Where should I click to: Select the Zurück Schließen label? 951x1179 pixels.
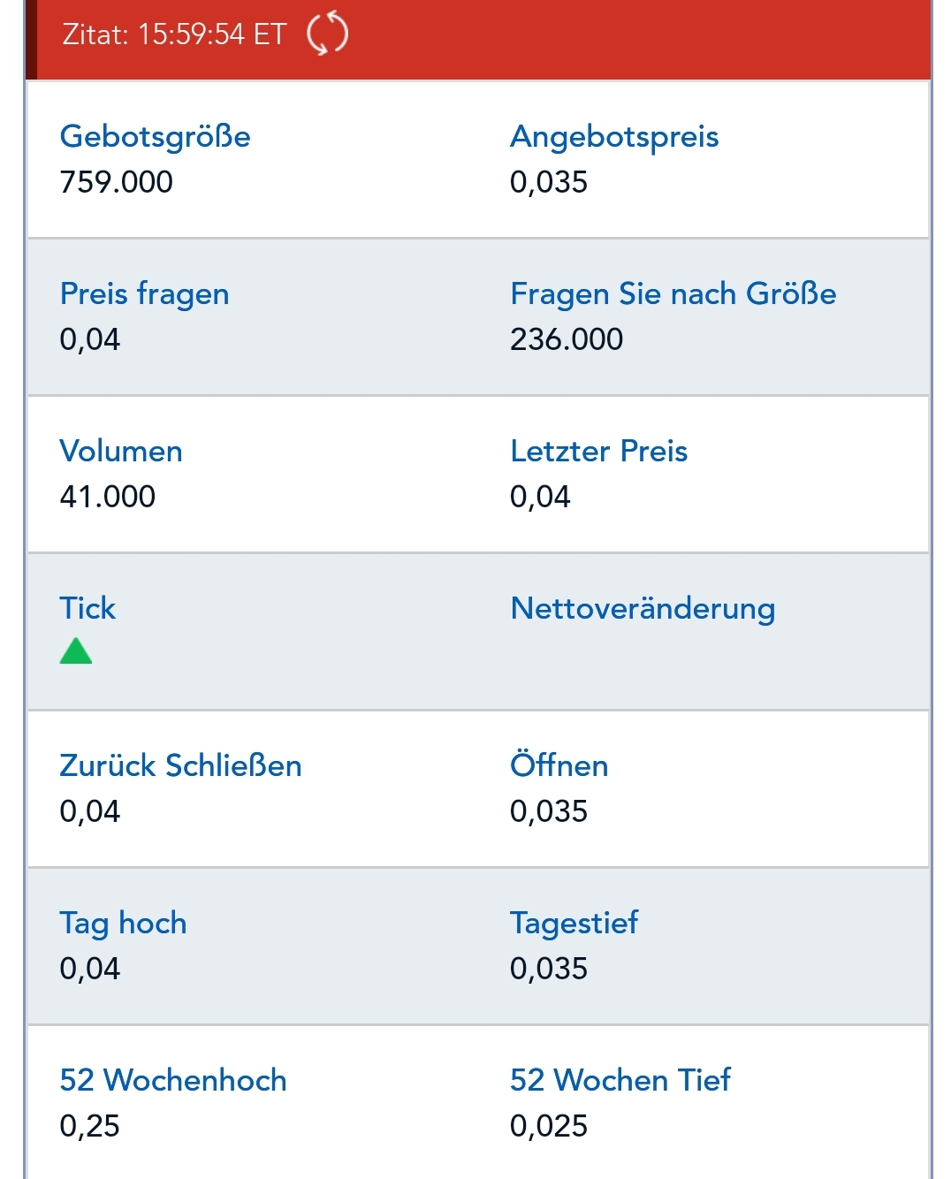pos(180,765)
